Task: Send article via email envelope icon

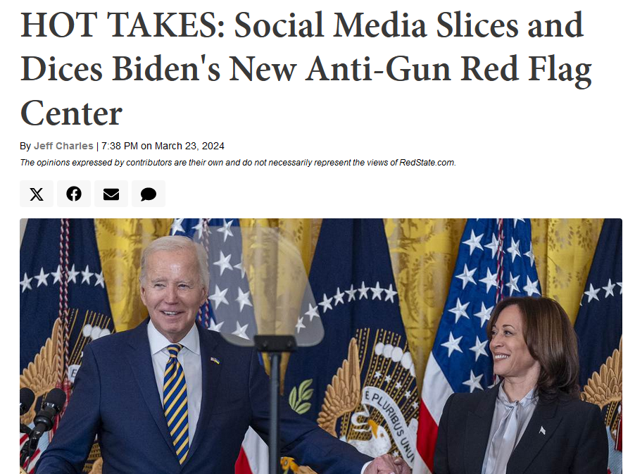Action: click(111, 194)
